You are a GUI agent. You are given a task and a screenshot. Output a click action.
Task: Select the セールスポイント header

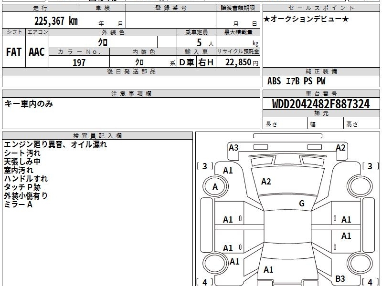(321, 8)
